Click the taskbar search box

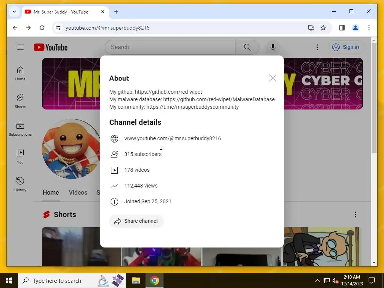72,280
